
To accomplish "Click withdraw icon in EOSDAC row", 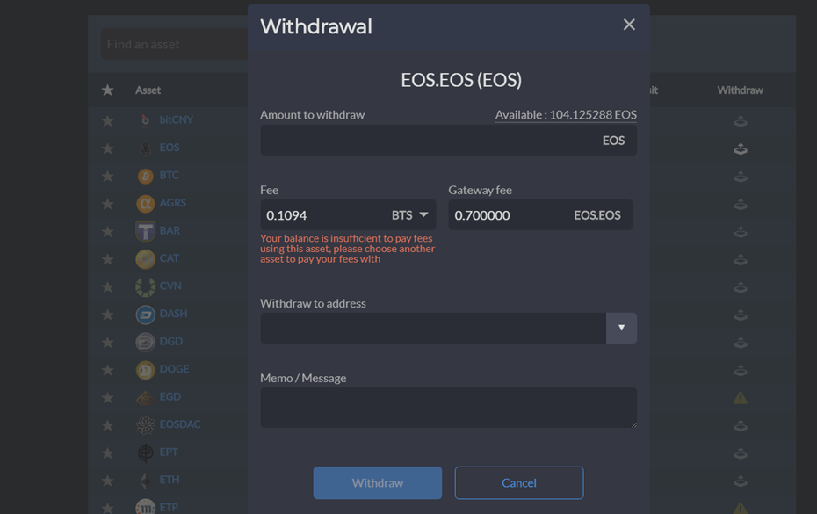I will click(741, 426).
